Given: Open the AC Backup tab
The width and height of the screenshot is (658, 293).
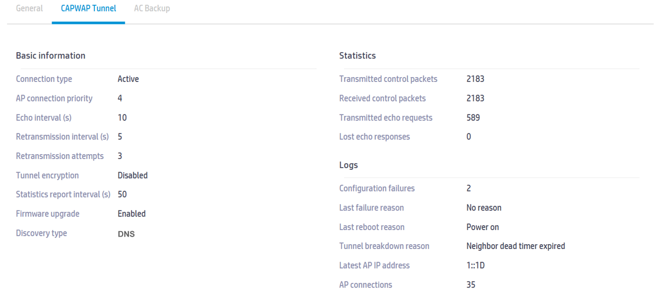Looking at the screenshot, I should [x=152, y=9].
